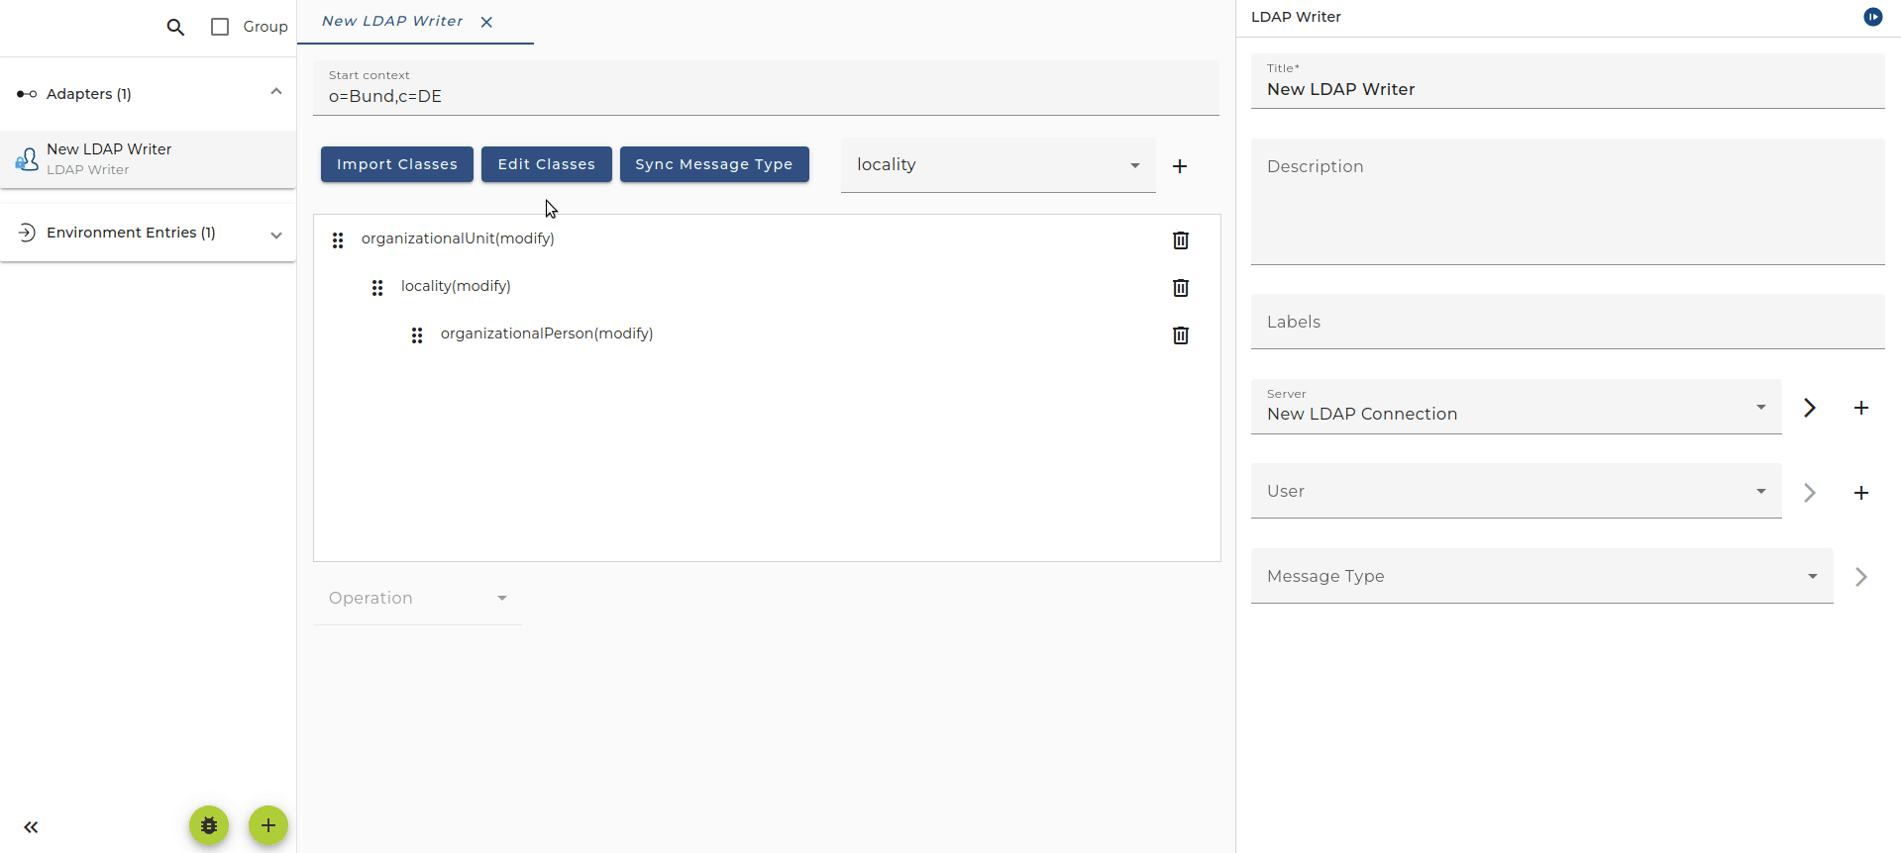Collapse the sidebar with double-chevron icon
The width and height of the screenshot is (1901, 853).
point(31,827)
